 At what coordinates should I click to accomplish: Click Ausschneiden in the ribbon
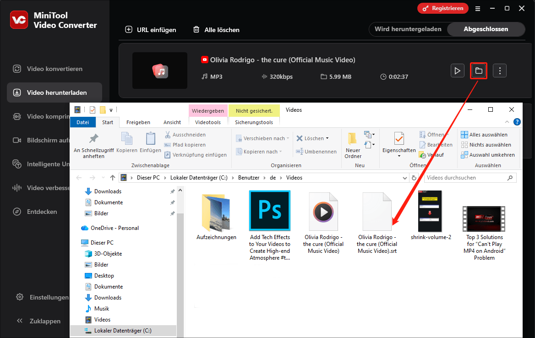[x=185, y=135]
